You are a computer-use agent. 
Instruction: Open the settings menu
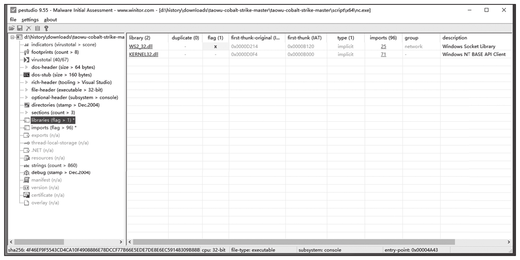(x=30, y=20)
